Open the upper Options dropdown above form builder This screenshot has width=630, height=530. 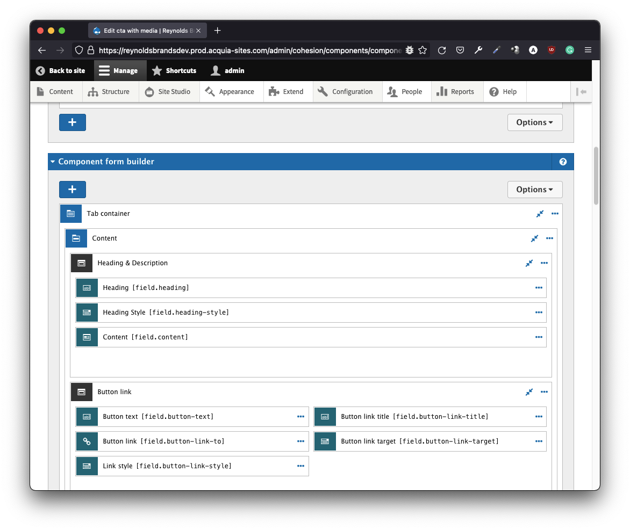[x=534, y=122]
